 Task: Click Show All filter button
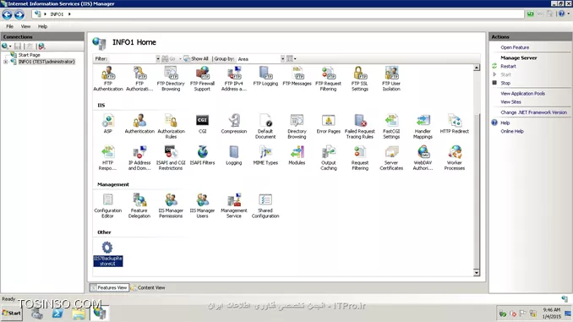point(196,59)
